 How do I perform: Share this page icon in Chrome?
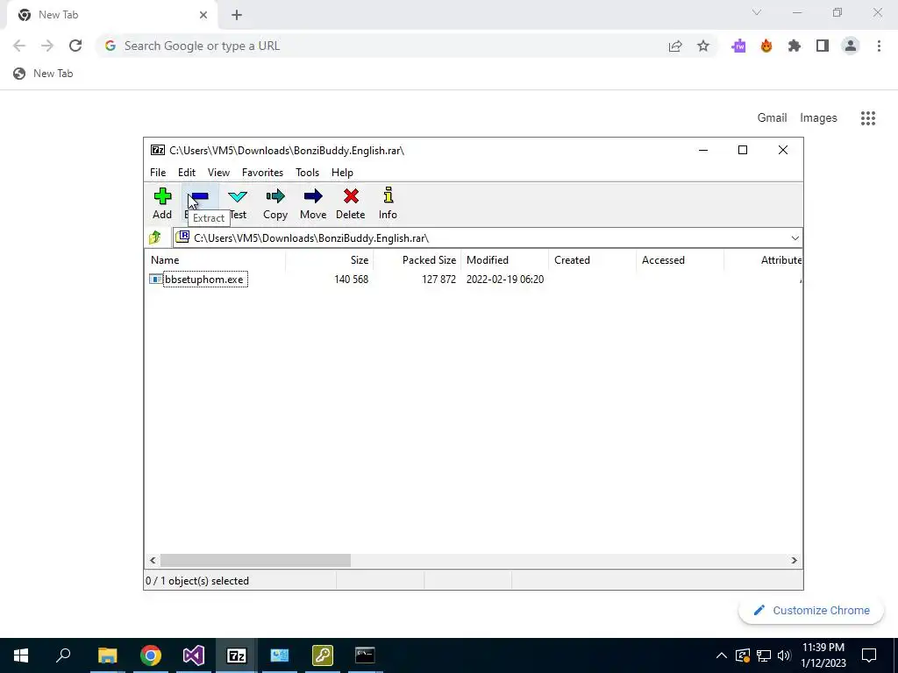pos(675,46)
